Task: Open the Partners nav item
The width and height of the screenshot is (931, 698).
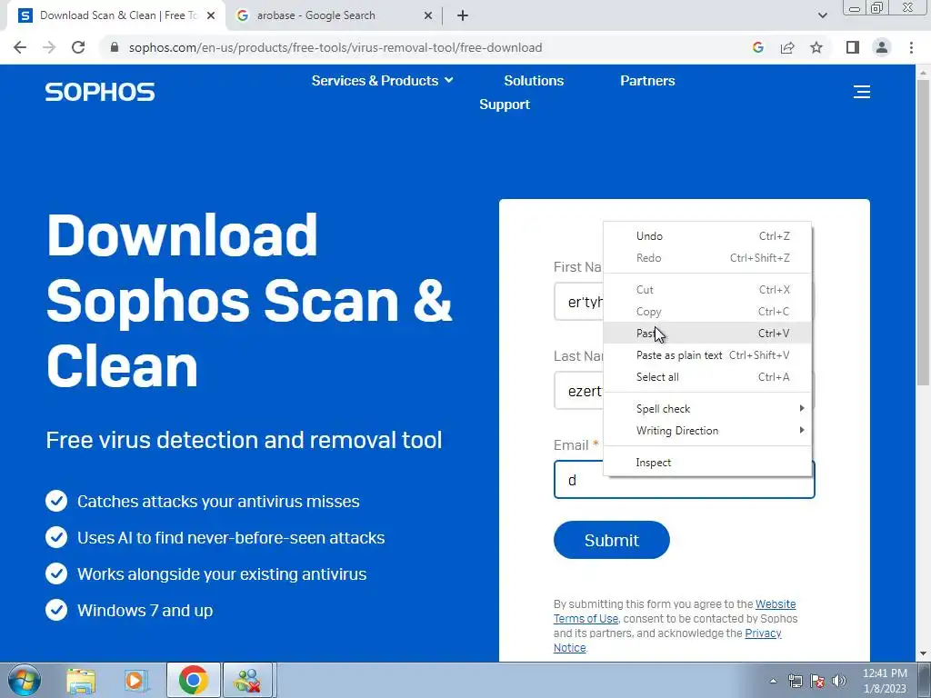Action: click(647, 81)
